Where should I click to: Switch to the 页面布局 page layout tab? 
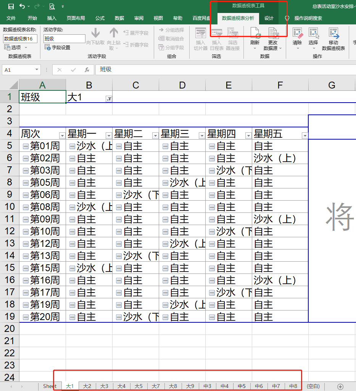(76, 18)
